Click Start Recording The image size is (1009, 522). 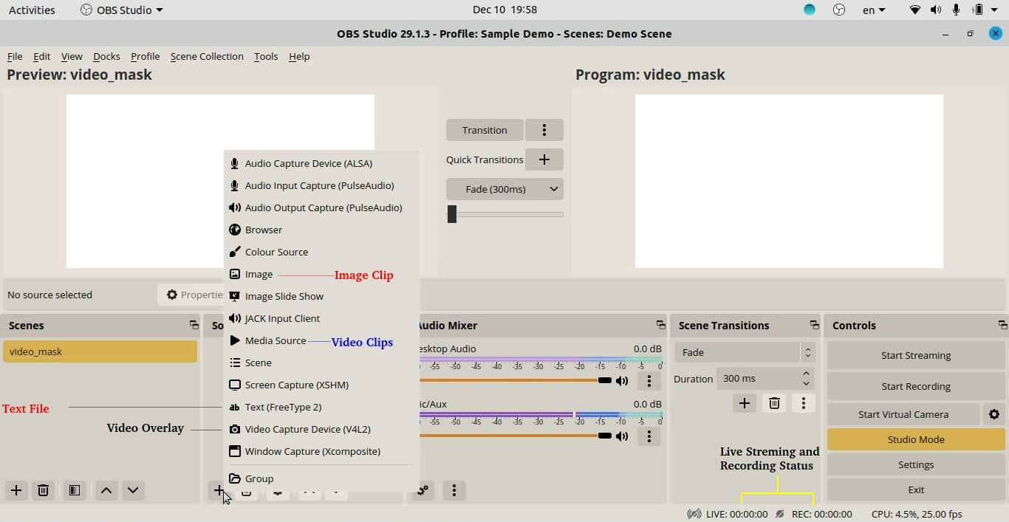point(916,386)
